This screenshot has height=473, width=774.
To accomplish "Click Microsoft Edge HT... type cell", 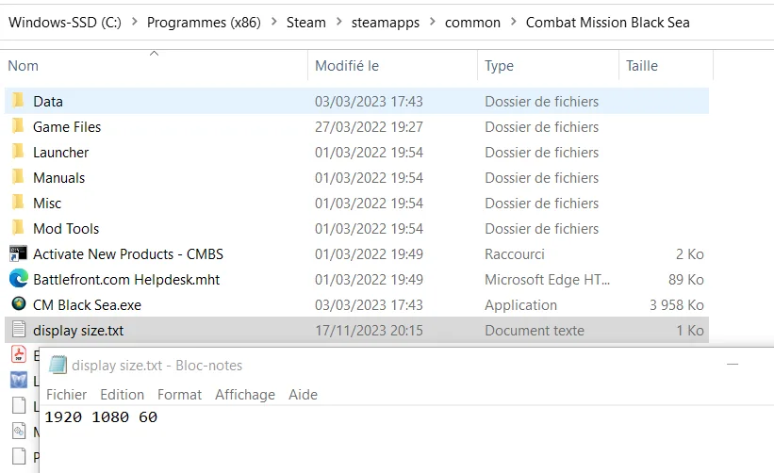I will pyautogui.click(x=547, y=280).
